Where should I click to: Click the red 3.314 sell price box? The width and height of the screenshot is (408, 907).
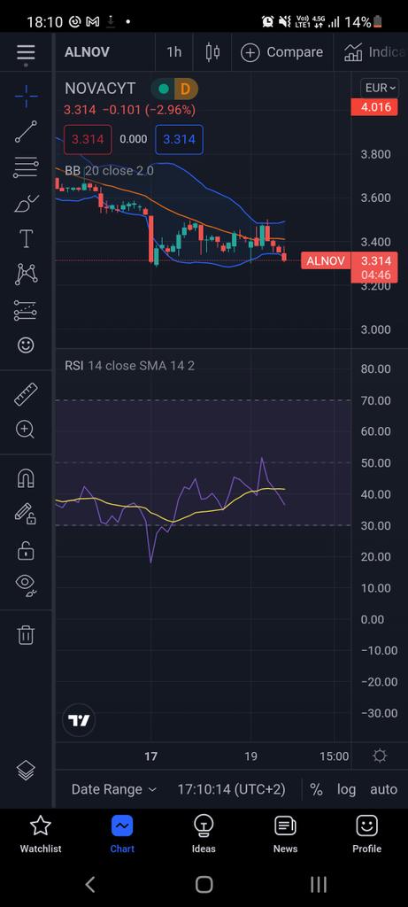[88, 139]
